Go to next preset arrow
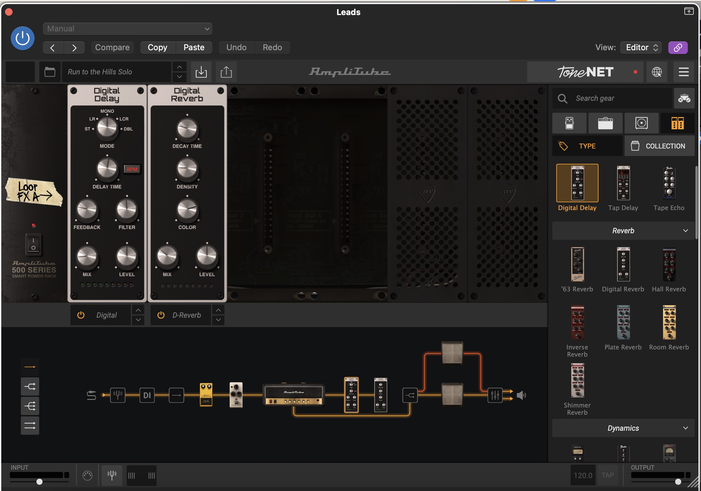 point(74,48)
